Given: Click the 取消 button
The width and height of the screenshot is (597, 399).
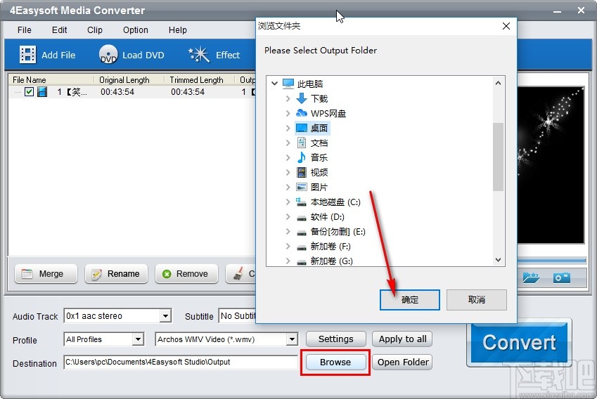Looking at the screenshot, I should pos(476,300).
